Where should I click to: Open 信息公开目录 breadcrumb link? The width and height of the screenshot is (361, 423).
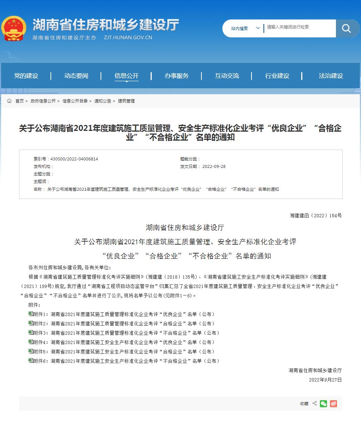point(75,101)
